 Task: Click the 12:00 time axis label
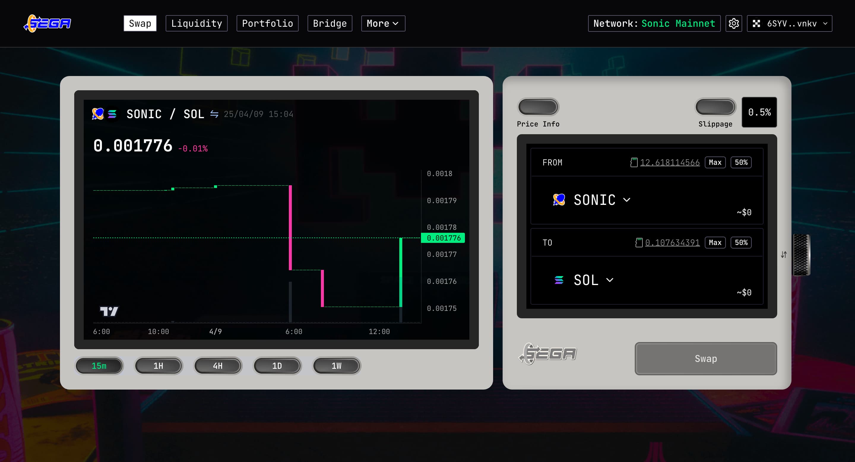(379, 332)
